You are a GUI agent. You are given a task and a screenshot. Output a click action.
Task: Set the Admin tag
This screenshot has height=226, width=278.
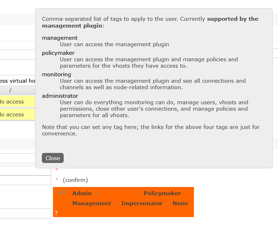(82, 193)
